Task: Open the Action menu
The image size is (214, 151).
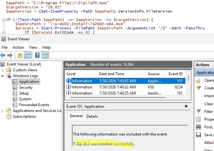Action: click(18, 47)
